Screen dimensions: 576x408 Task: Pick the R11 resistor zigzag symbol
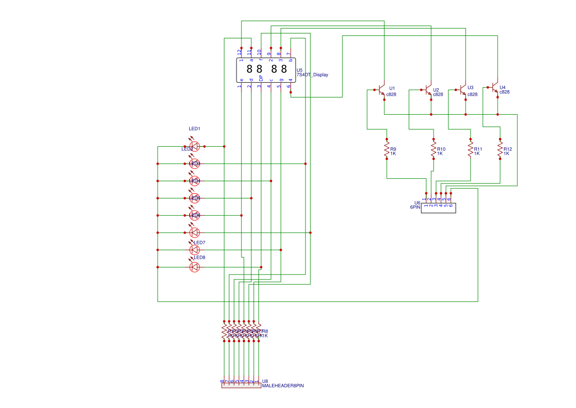click(x=471, y=149)
